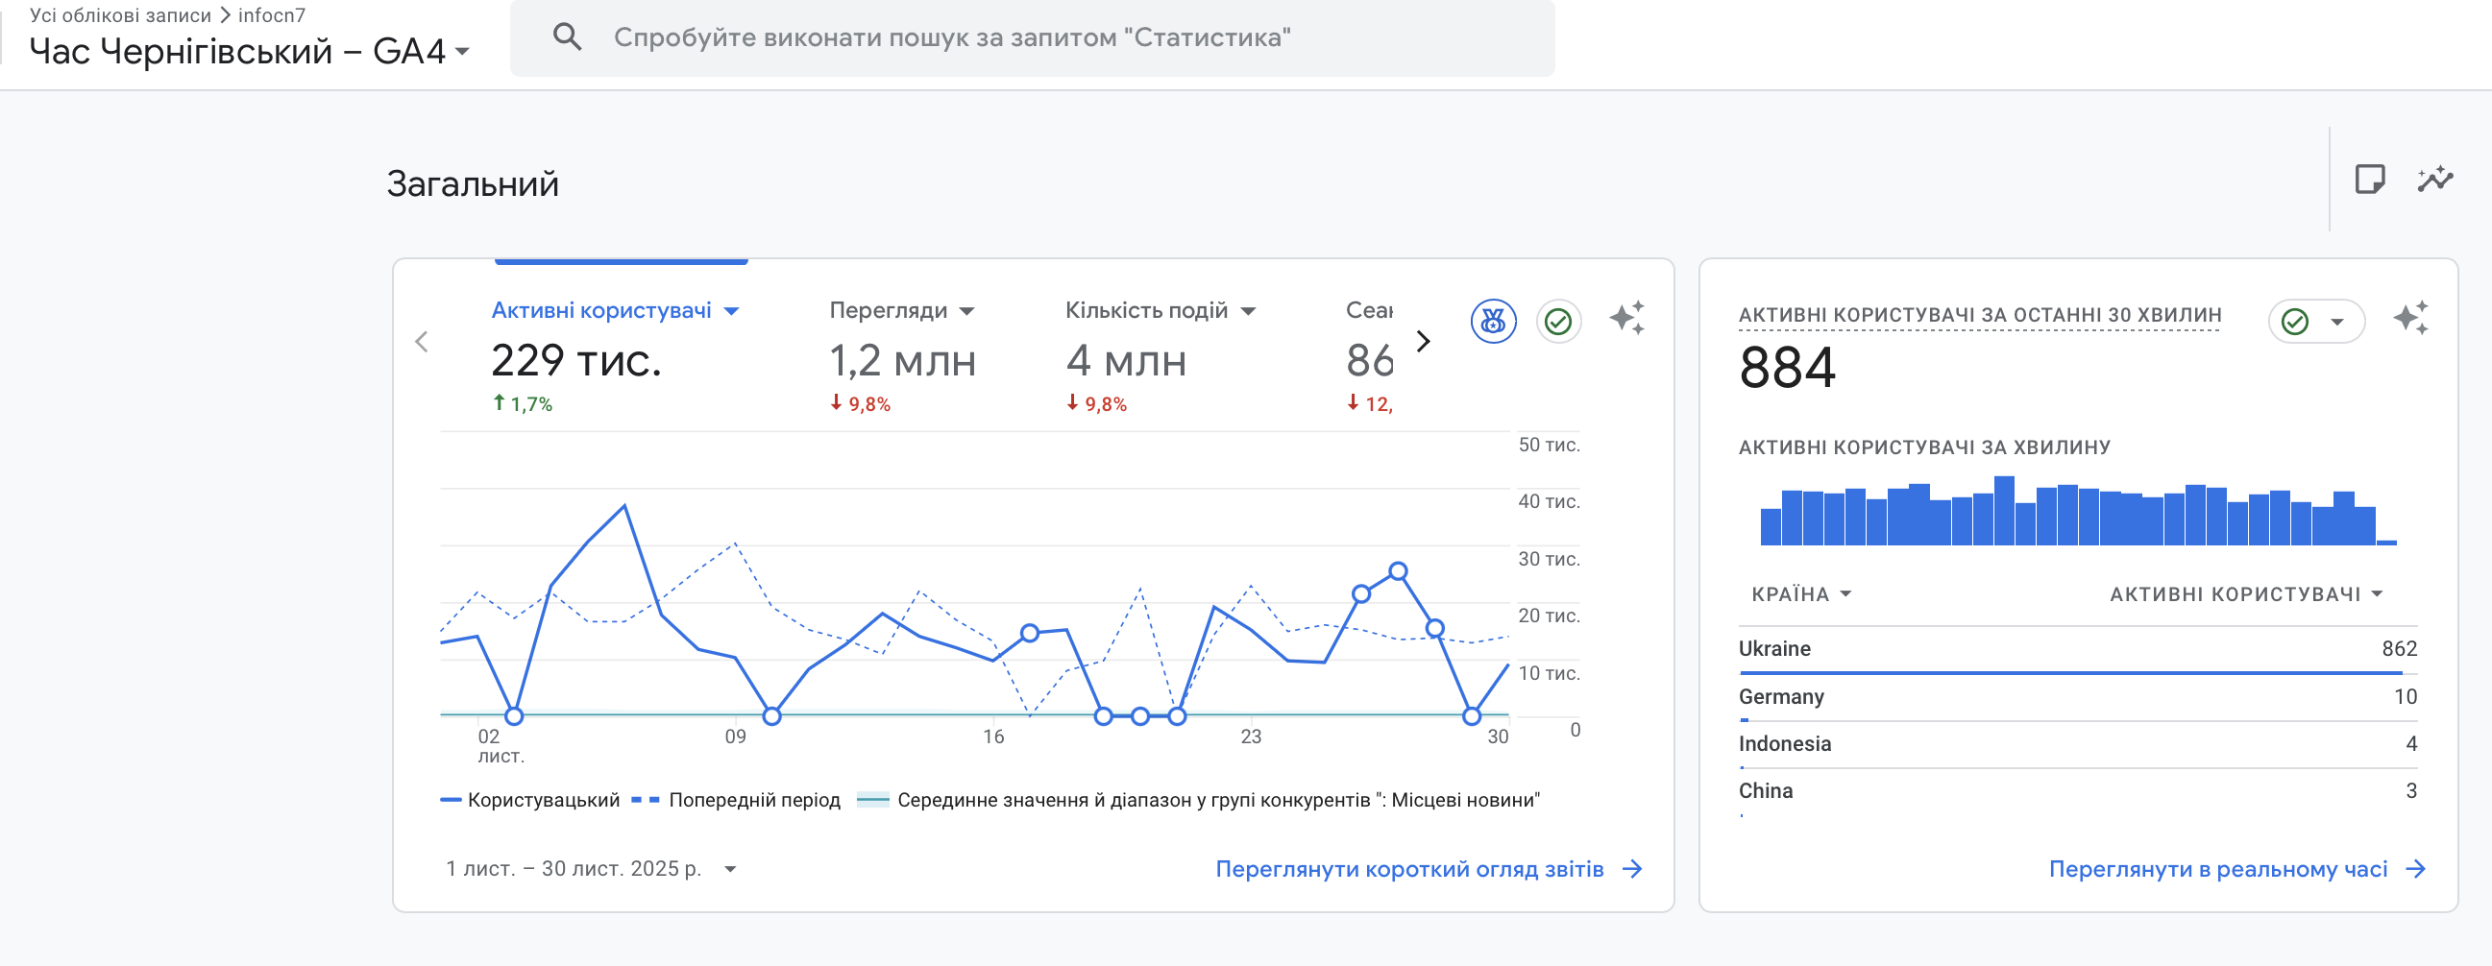Expand next metrics with the right chevron
The width and height of the screenshot is (2492, 966).
[1423, 341]
